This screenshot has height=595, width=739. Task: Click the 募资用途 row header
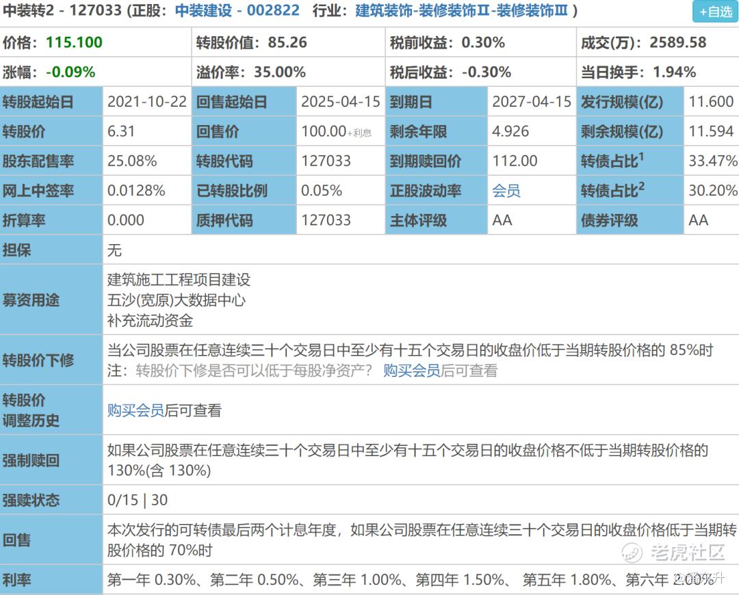coord(51,300)
